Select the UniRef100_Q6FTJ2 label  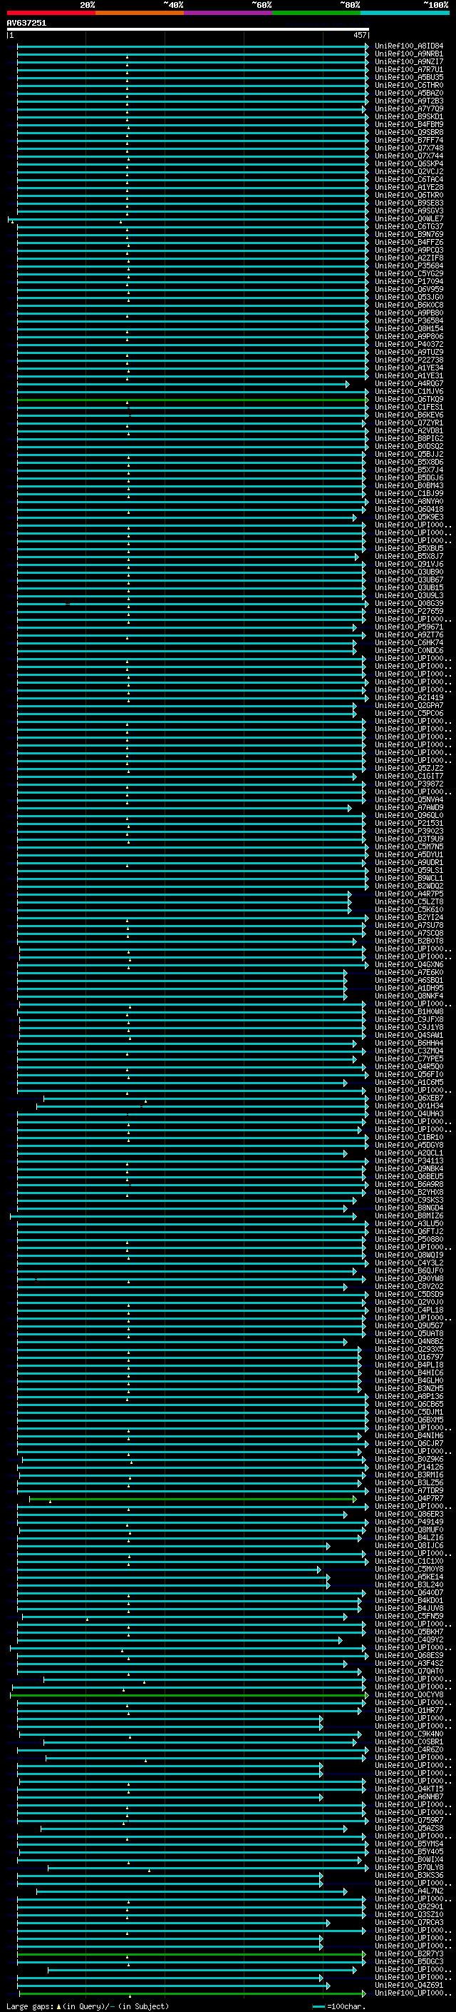pyautogui.click(x=408, y=1231)
